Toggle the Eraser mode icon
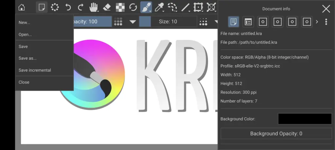This screenshot has height=150, width=335. tap(107, 7)
